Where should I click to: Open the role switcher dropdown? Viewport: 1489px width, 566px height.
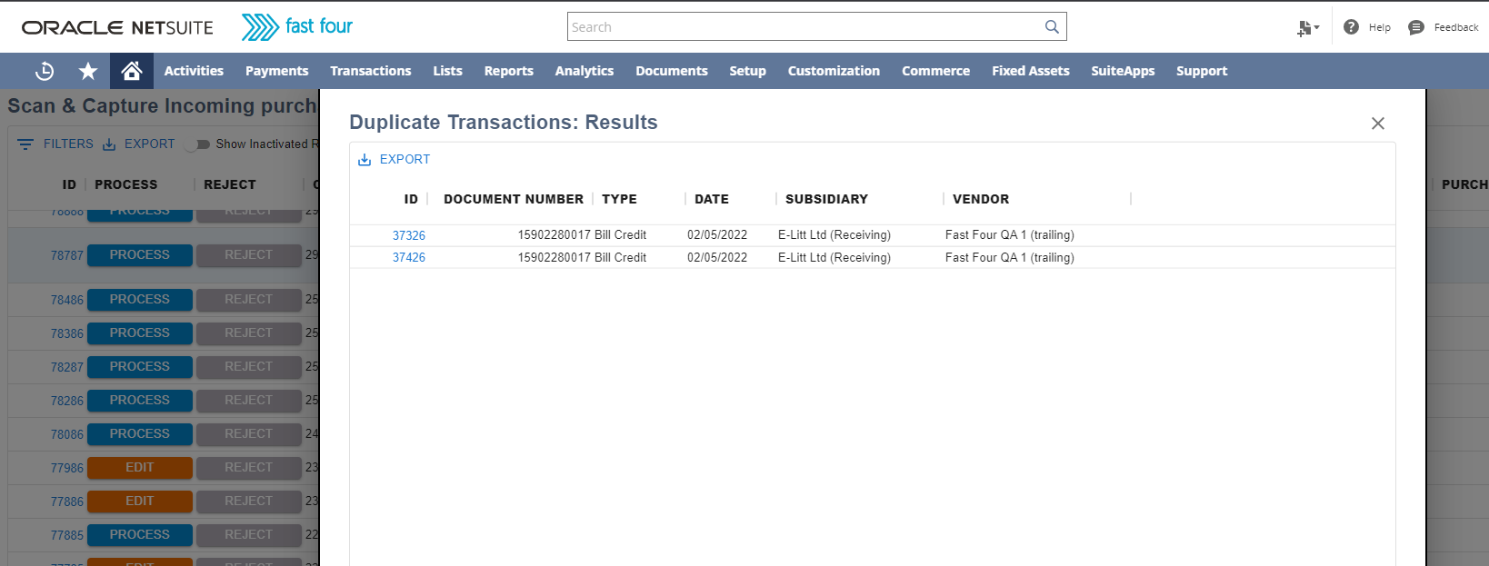pos(1308,28)
